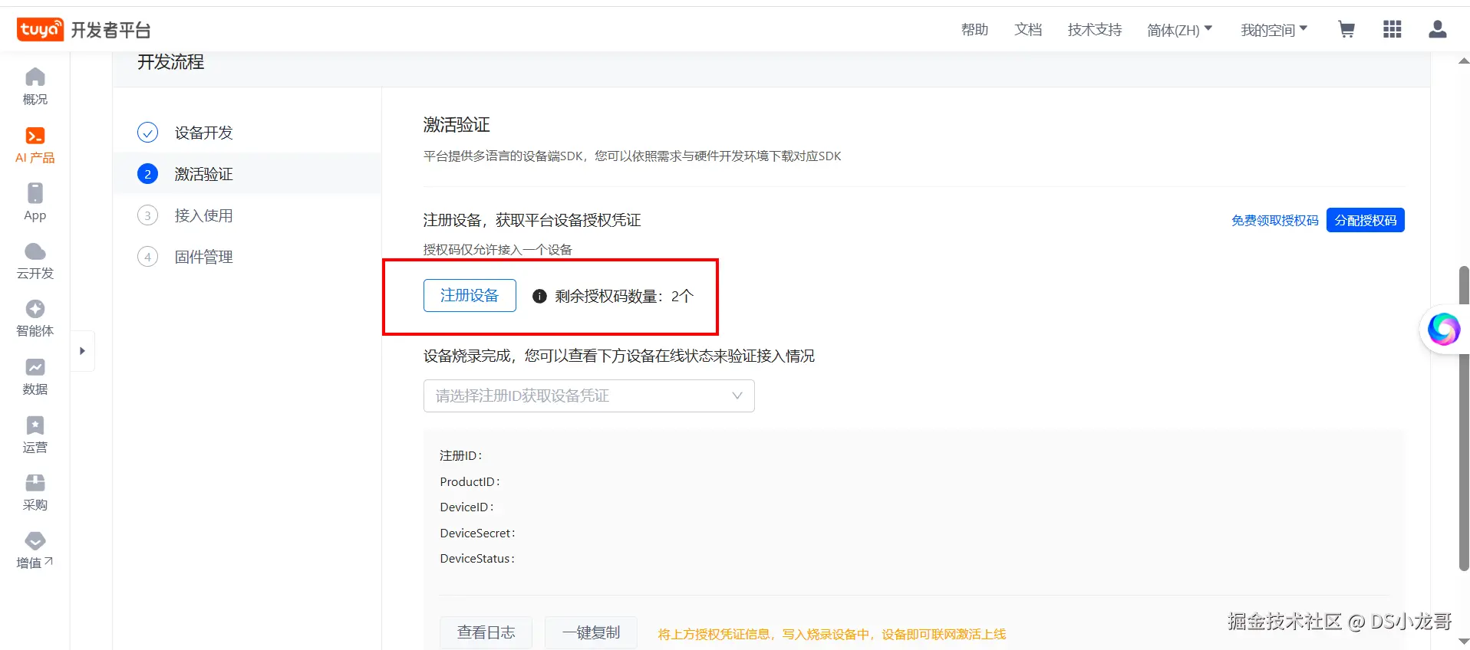The width and height of the screenshot is (1470, 650).
Task: Click the 注册ID label
Action: point(460,456)
